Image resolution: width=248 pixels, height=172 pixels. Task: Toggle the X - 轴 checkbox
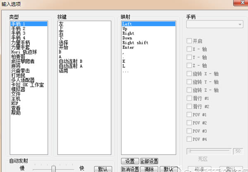(x=190, y=49)
